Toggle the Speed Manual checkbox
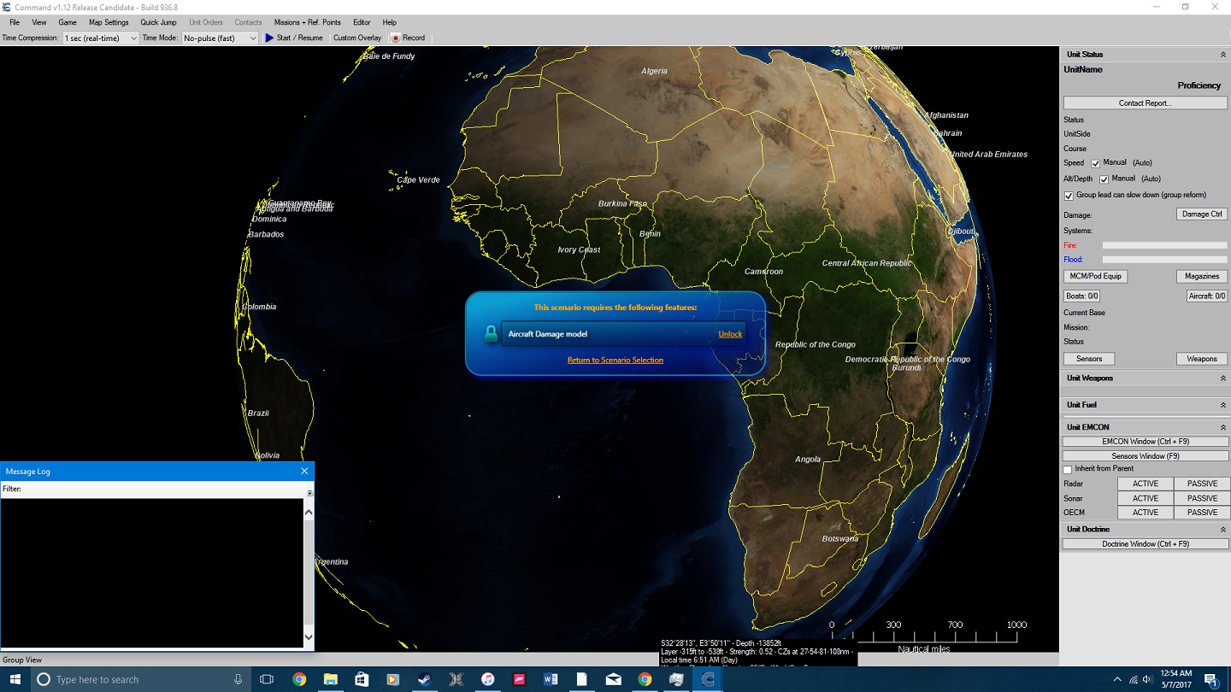 pyautogui.click(x=1095, y=163)
